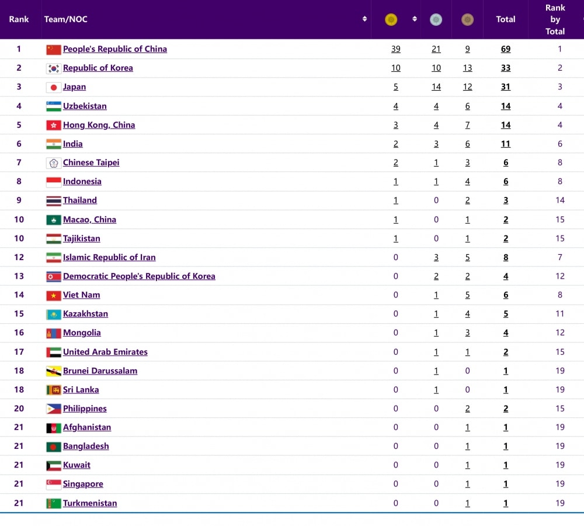Click the Rank by Total header

[x=555, y=19]
